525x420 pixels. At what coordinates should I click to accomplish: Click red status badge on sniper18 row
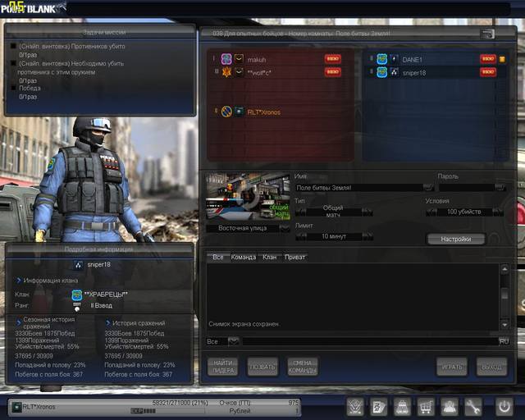click(x=488, y=72)
